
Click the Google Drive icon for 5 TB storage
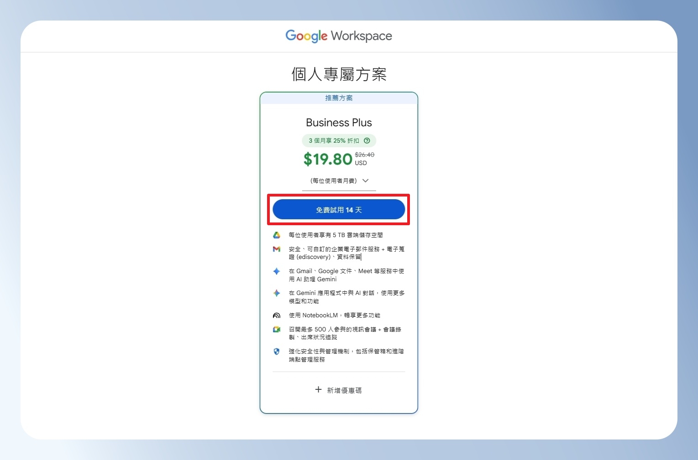click(x=277, y=235)
